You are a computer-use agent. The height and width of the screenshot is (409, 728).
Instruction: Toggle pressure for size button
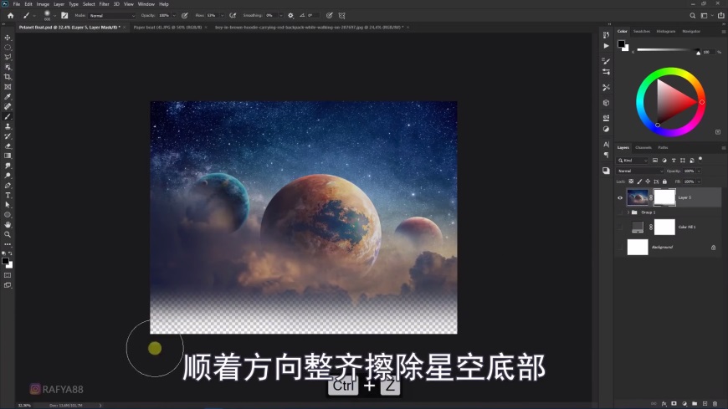pyautogui.click(x=329, y=15)
